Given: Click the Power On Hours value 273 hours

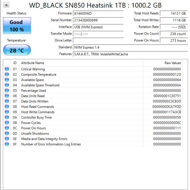Looking at the screenshot, I should (174, 40).
